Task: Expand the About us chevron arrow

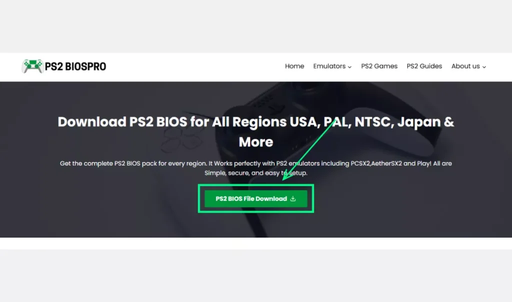Action: [484, 67]
